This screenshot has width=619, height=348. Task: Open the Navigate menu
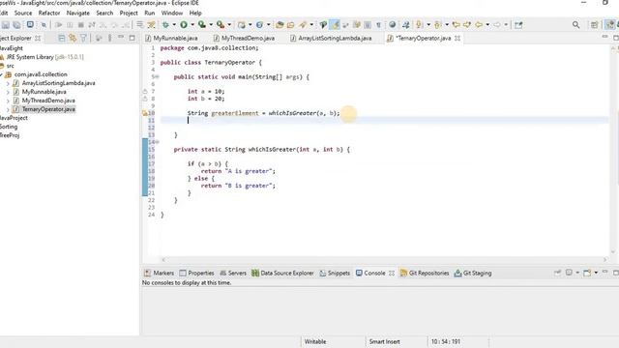(77, 13)
